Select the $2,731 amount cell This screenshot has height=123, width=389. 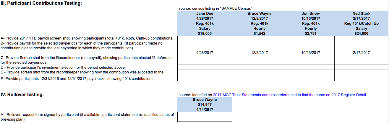[310, 34]
